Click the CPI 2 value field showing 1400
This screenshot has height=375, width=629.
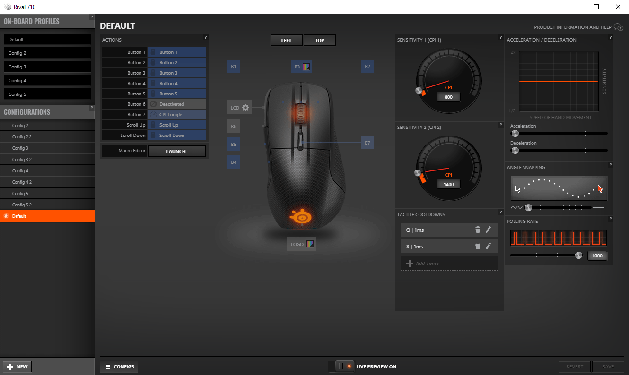(x=449, y=184)
